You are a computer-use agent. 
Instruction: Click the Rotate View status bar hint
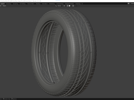(x=6, y=99)
